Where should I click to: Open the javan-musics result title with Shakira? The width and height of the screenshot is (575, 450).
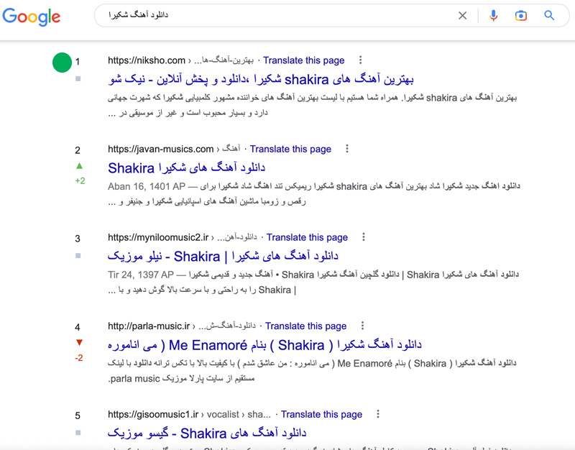186,168
